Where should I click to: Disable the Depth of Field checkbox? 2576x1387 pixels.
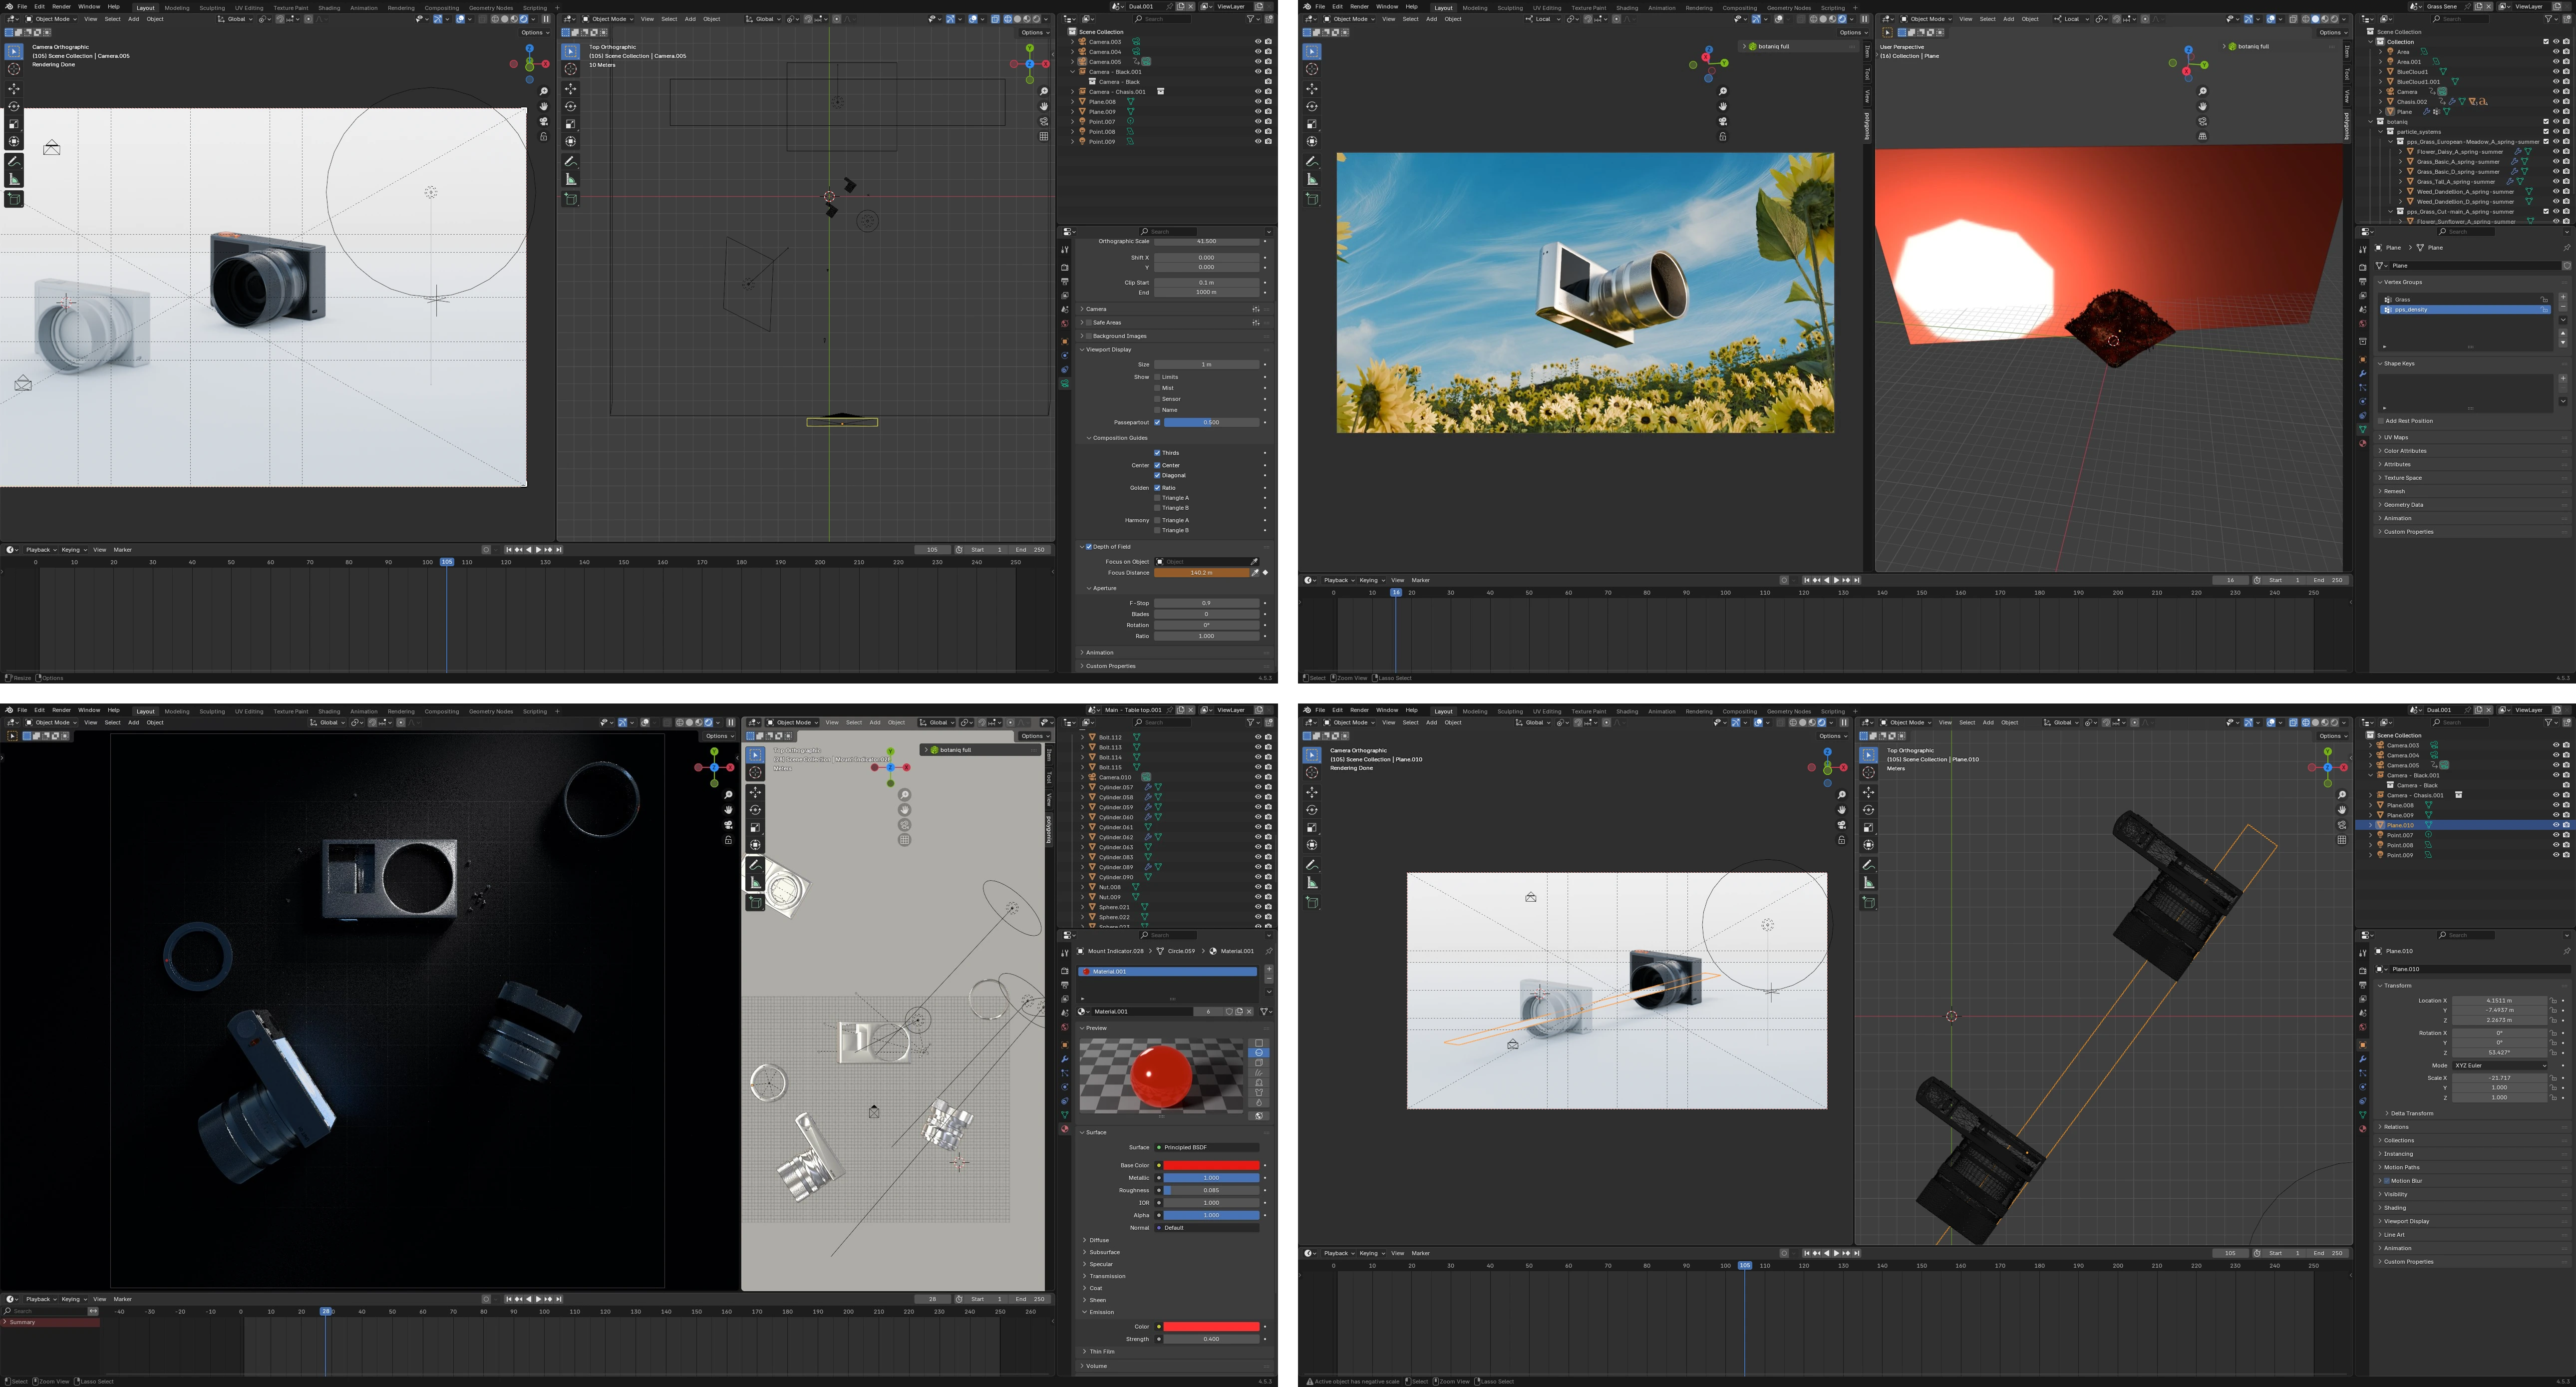1089,547
